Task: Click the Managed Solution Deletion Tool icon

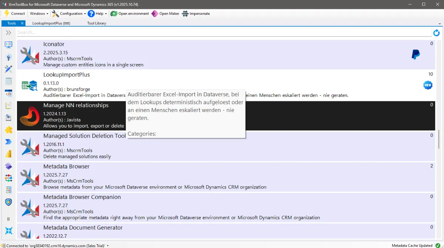Action: 30,147
